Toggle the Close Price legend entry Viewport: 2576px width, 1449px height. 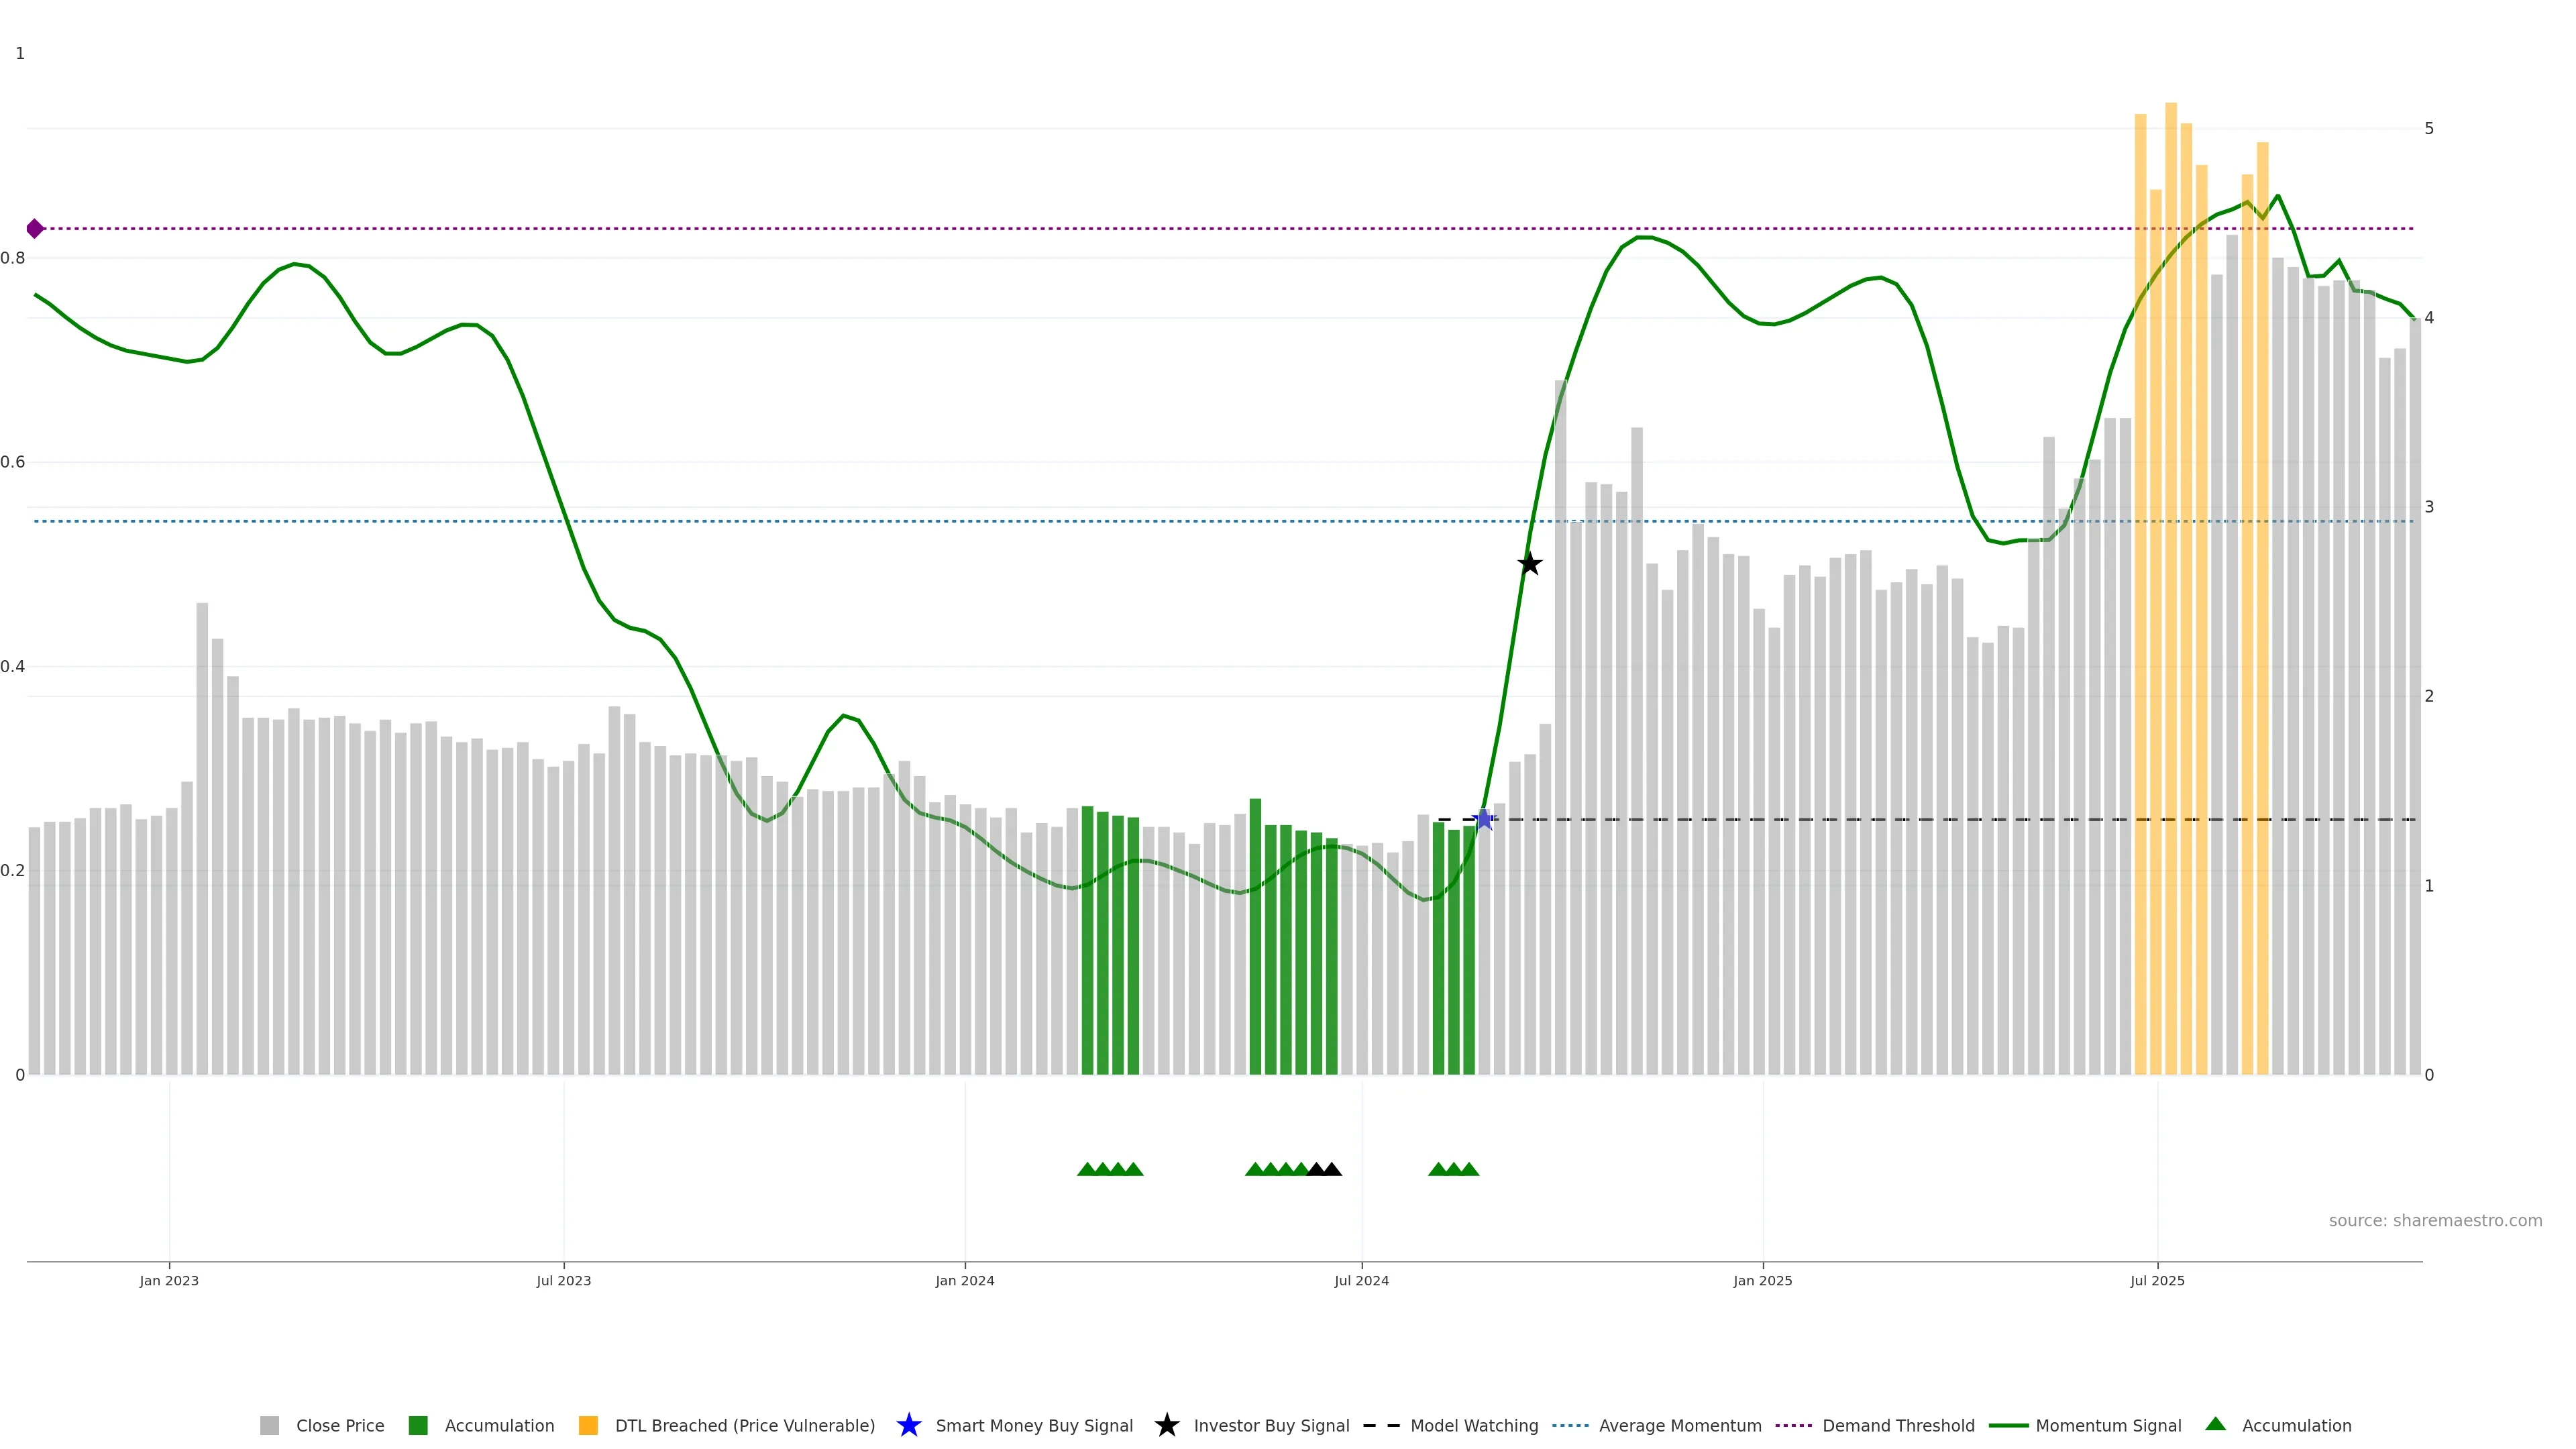tap(339, 1425)
